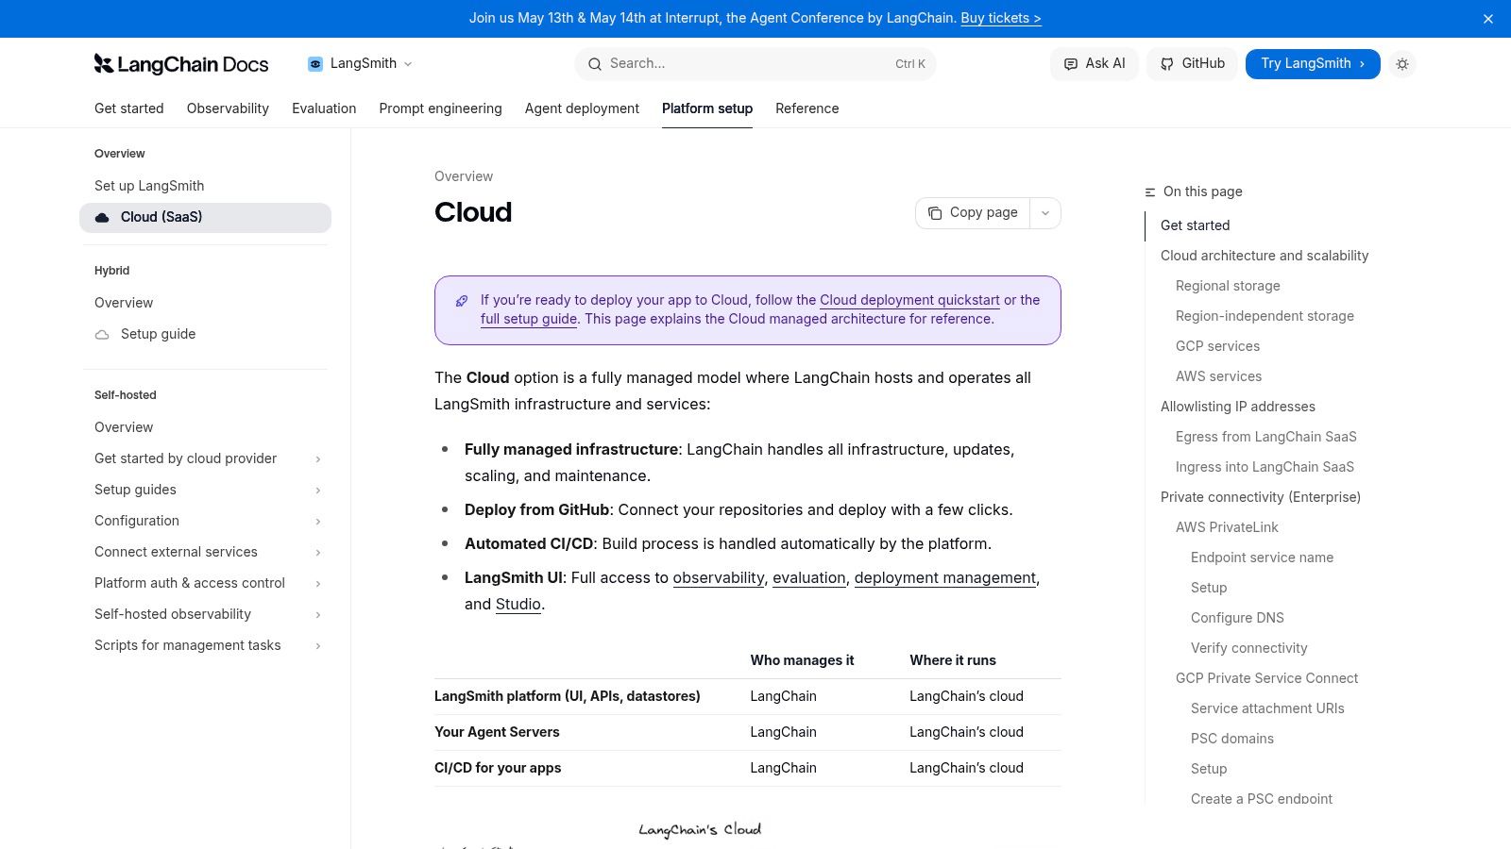Click the Ask AI button
This screenshot has width=1511, height=849.
click(1095, 64)
